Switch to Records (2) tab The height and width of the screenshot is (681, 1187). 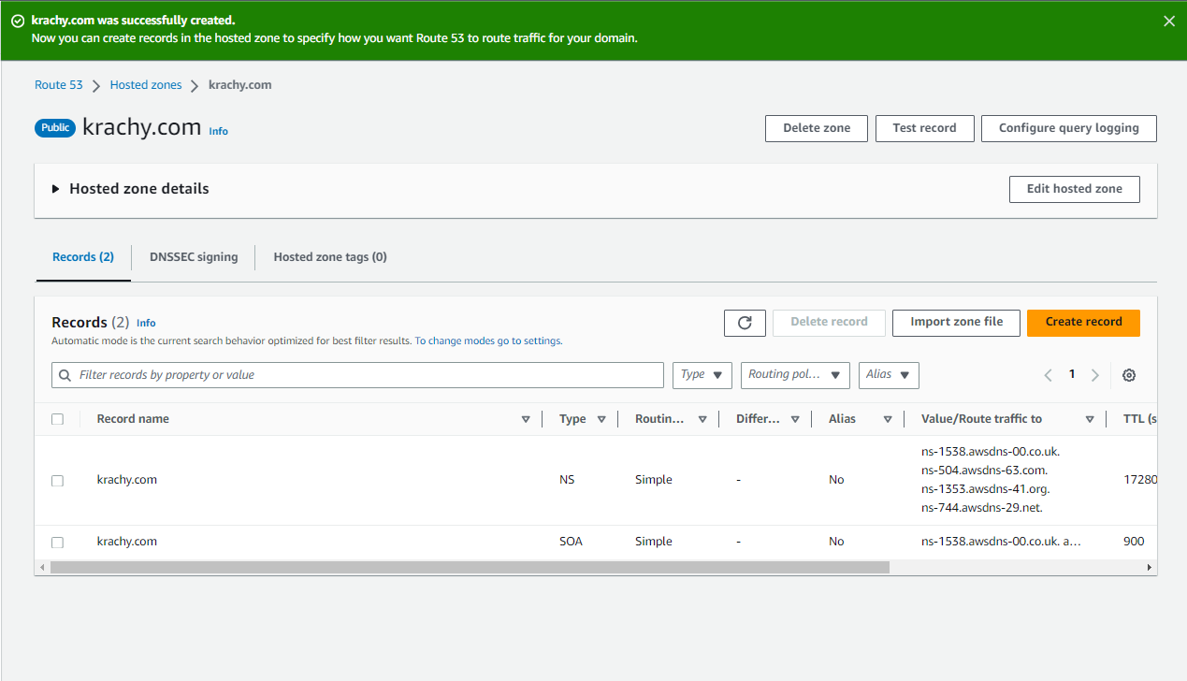tap(83, 257)
